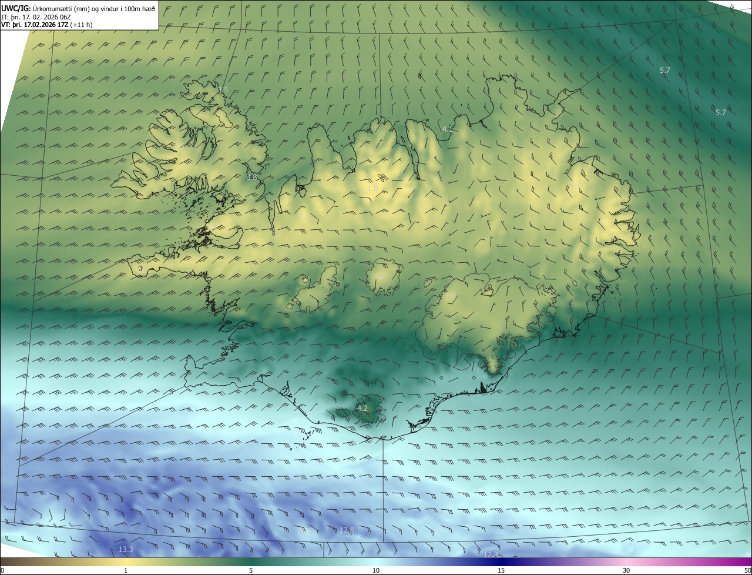Click the 3.8 value label on the map
The height and width of the screenshot is (575, 752).
tap(251, 177)
